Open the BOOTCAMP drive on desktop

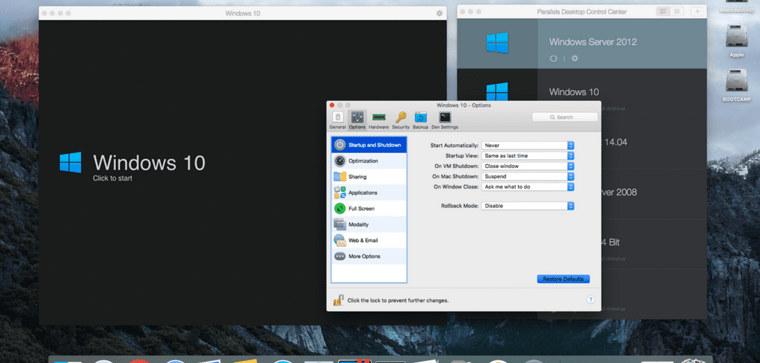pyautogui.click(x=737, y=85)
